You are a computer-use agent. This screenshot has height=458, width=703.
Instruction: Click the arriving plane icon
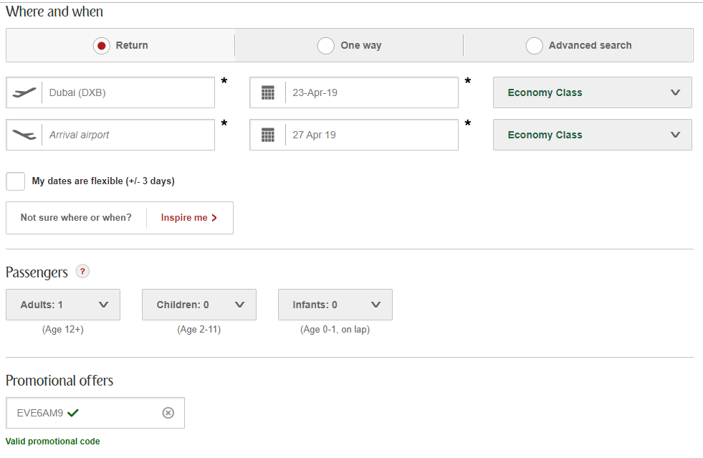point(24,135)
